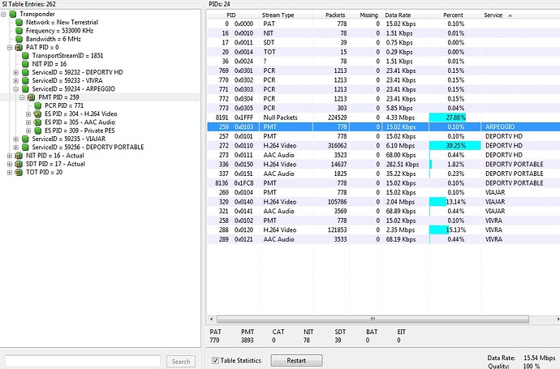Viewport: 560px width, 369px height.
Task: Click the green icon beside Network = New Terrestrial
Action: [19, 23]
